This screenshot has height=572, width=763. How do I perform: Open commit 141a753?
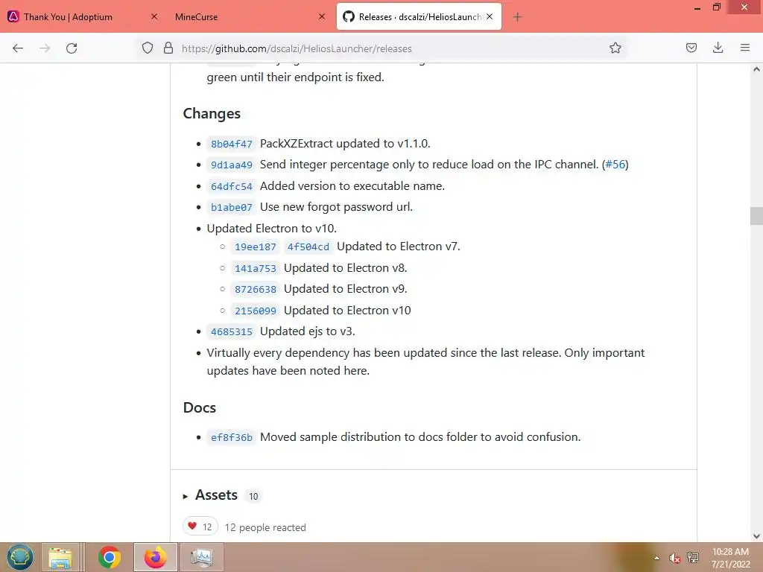click(x=256, y=268)
